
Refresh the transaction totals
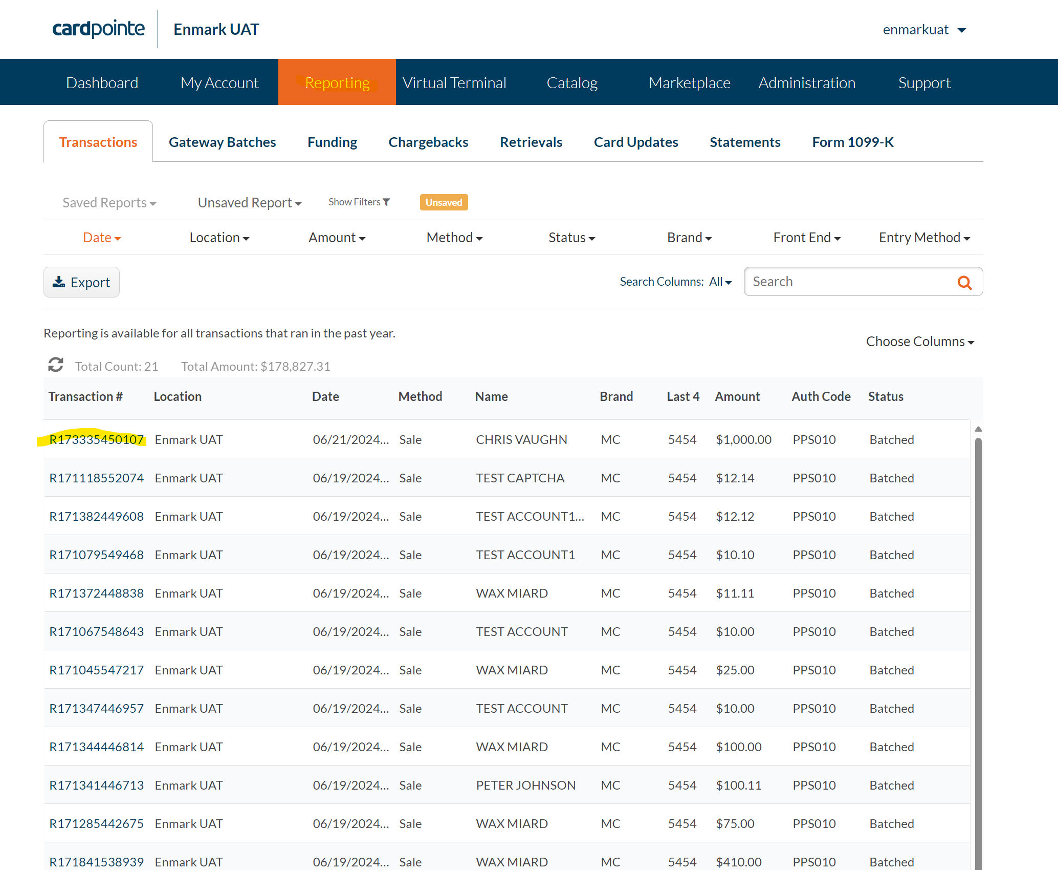(56, 365)
